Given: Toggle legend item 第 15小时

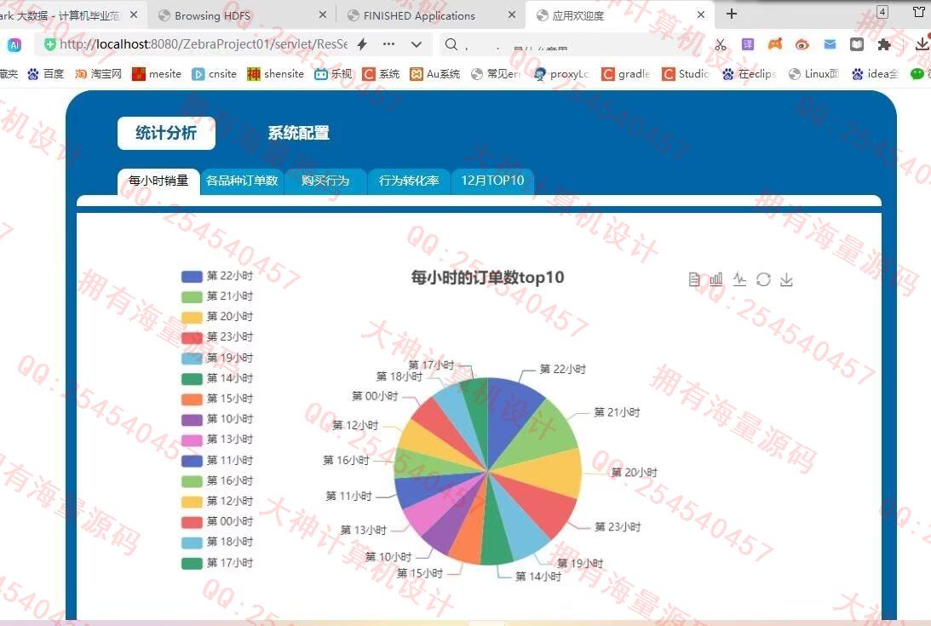Looking at the screenshot, I should 217,399.
